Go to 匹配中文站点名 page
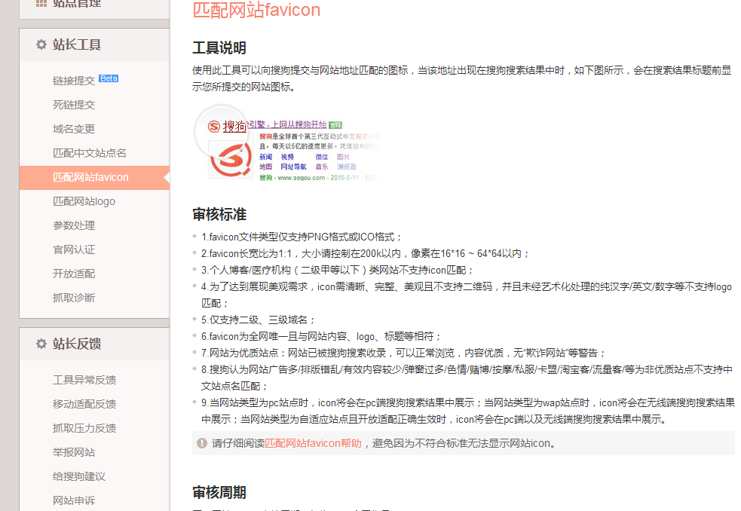 pos(89,153)
